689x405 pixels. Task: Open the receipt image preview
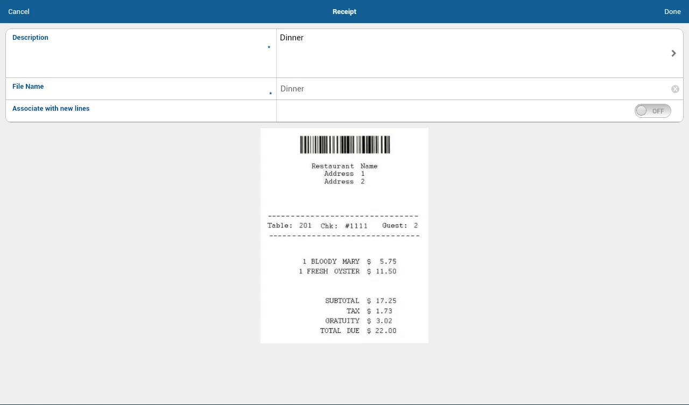344,236
